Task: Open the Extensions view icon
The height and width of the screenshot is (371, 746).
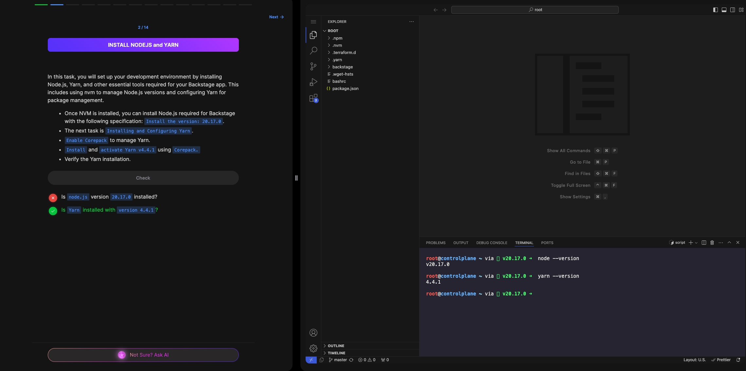Action: pos(313,98)
